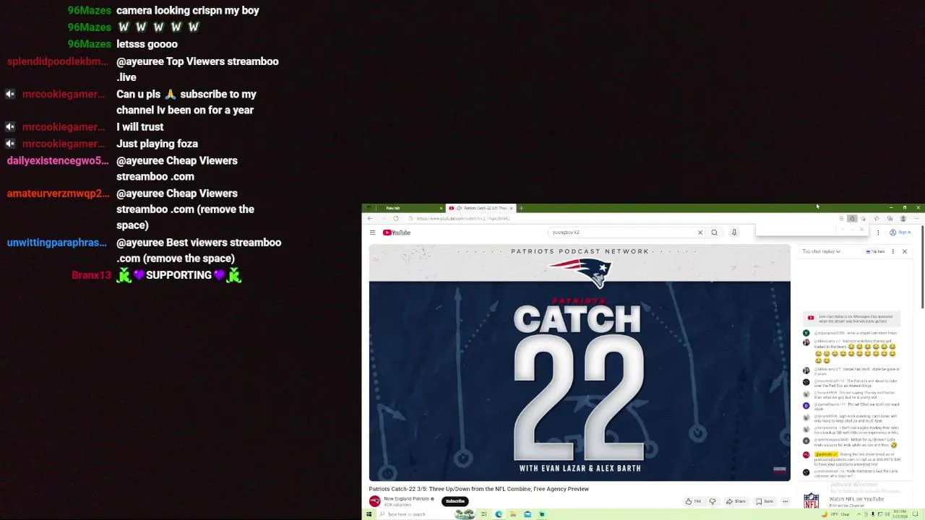Close the Patriots Catch-22 browser tab

pyautogui.click(x=511, y=208)
